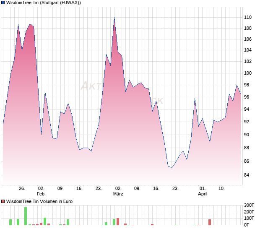
Task: Select the Feb. month label on date axis
Action: tap(41, 194)
